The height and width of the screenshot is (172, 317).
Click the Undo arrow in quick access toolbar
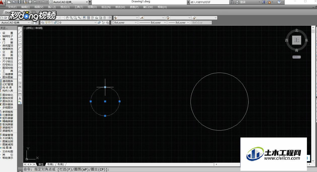click(x=36, y=2)
